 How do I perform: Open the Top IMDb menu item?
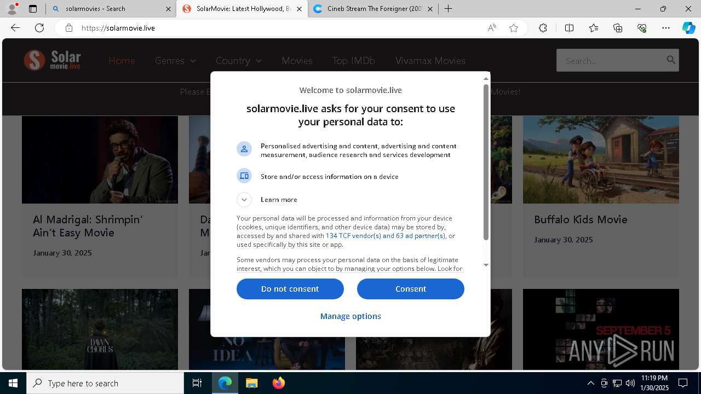click(354, 61)
